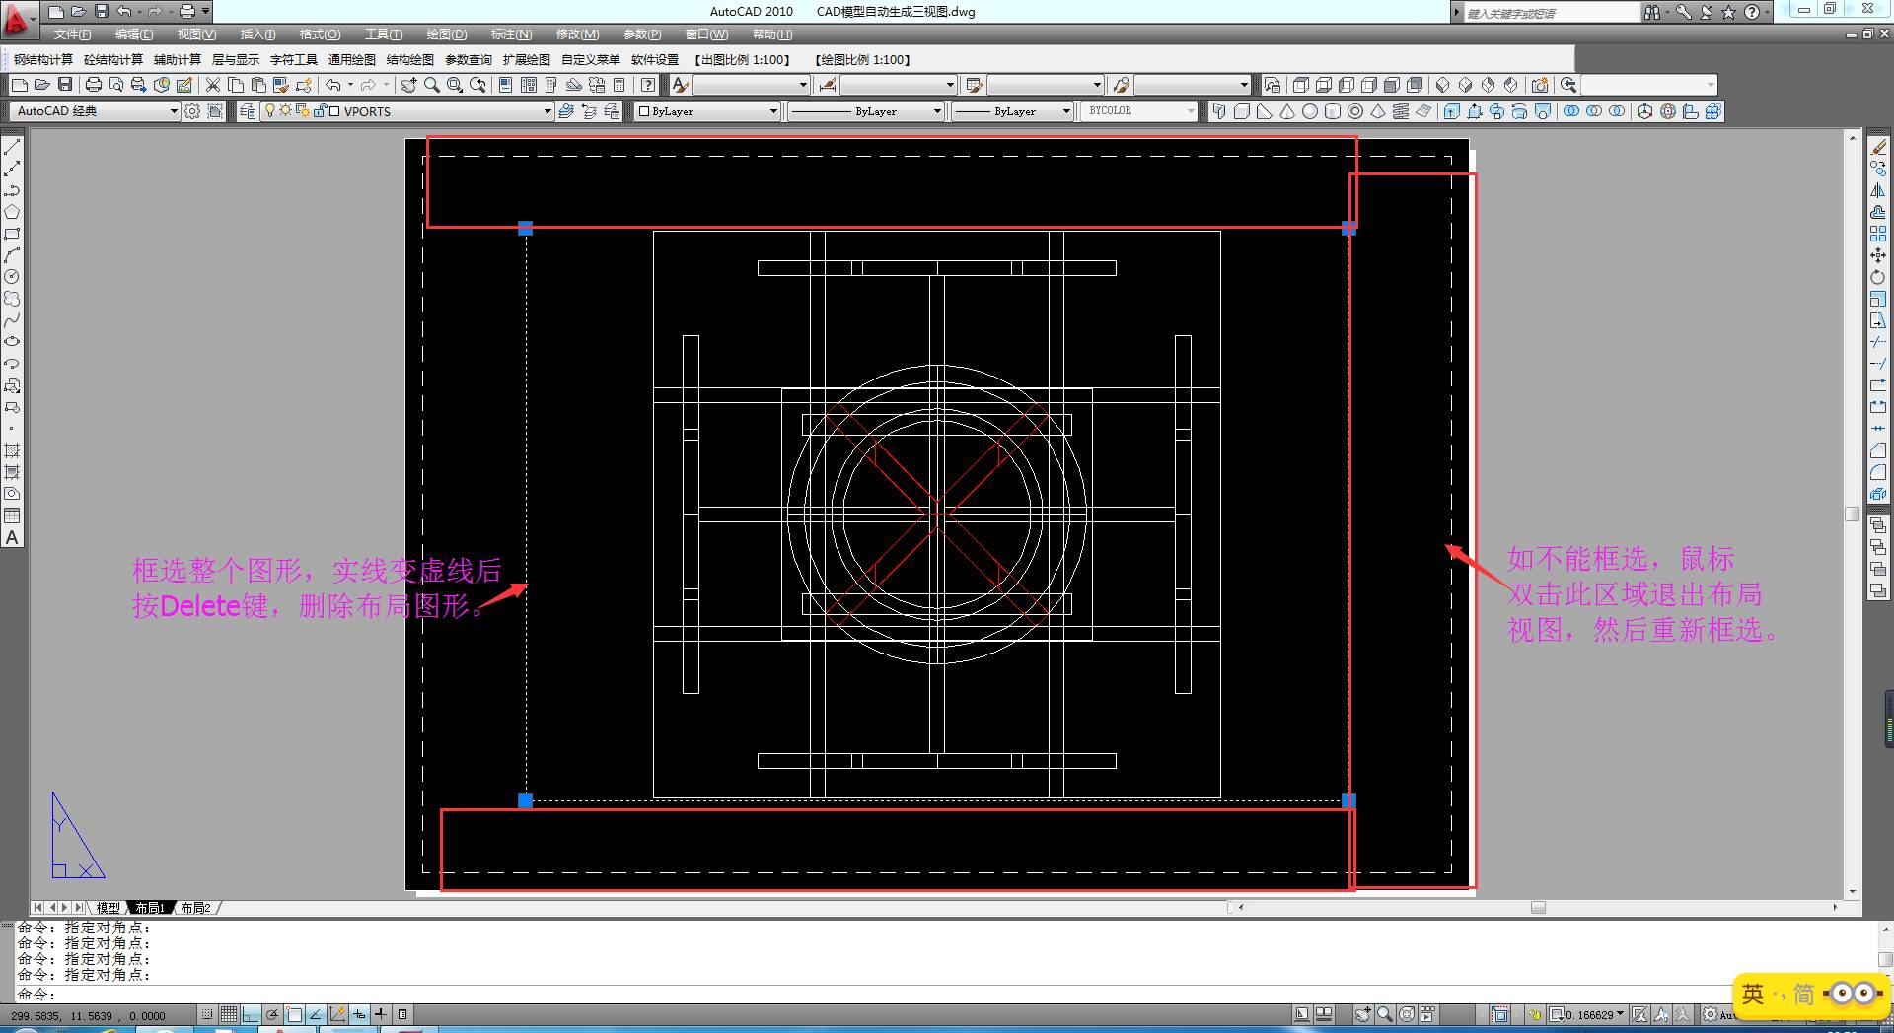
Task: Select the Table drawing tool
Action: pyautogui.click(x=12, y=516)
